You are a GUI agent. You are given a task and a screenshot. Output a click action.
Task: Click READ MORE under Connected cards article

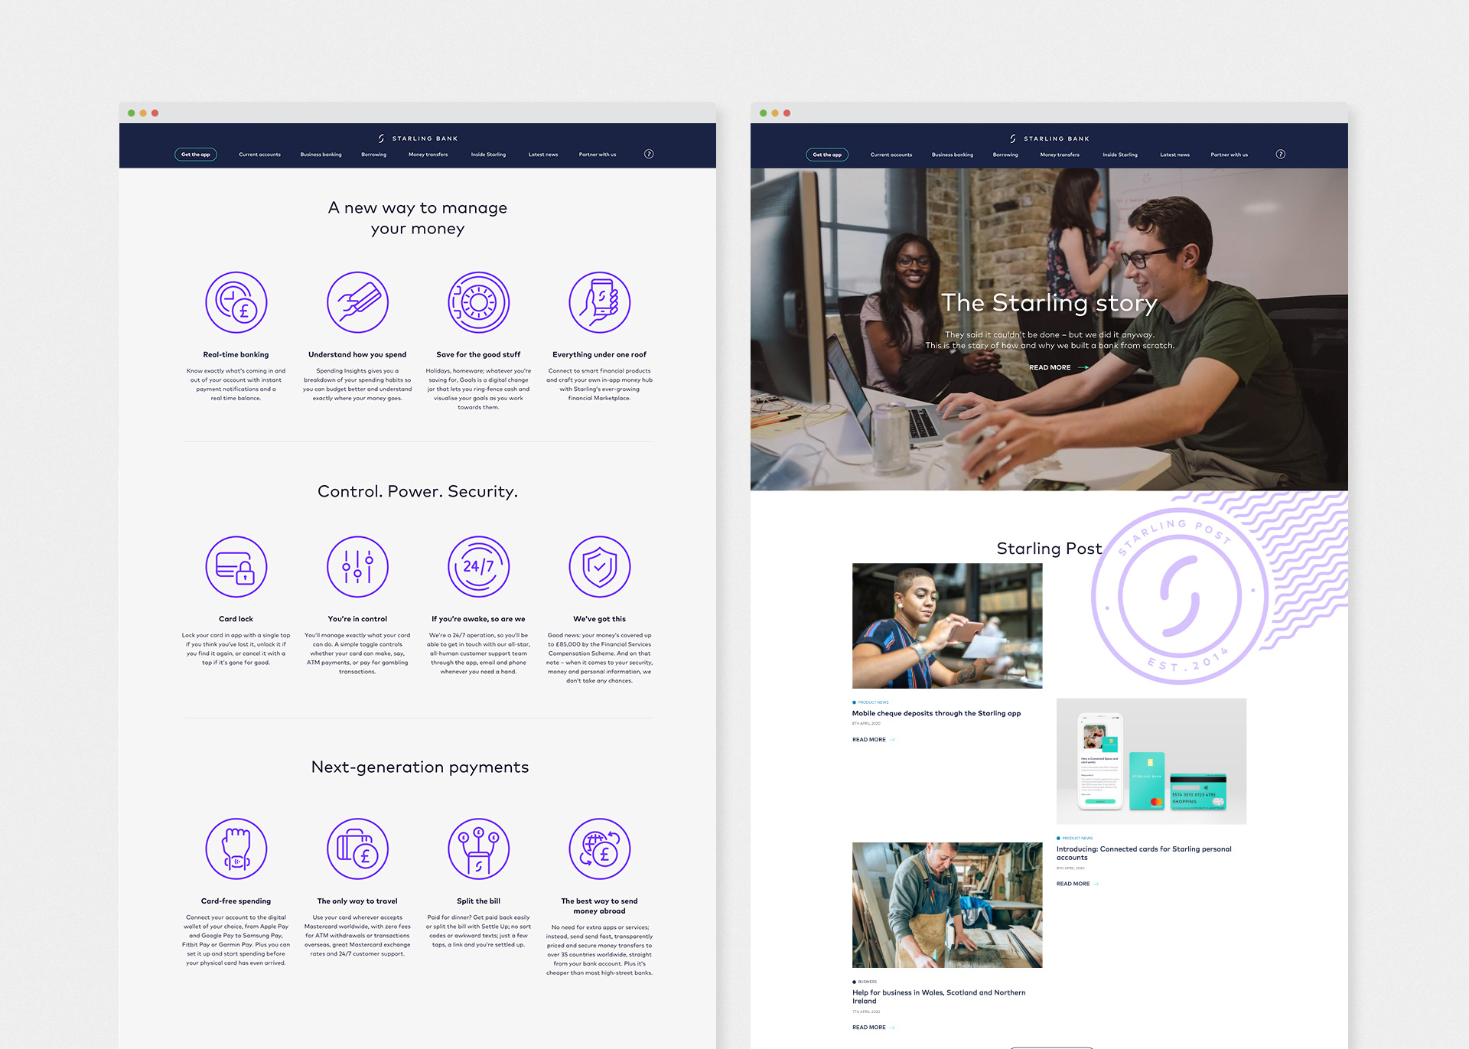tap(1077, 884)
